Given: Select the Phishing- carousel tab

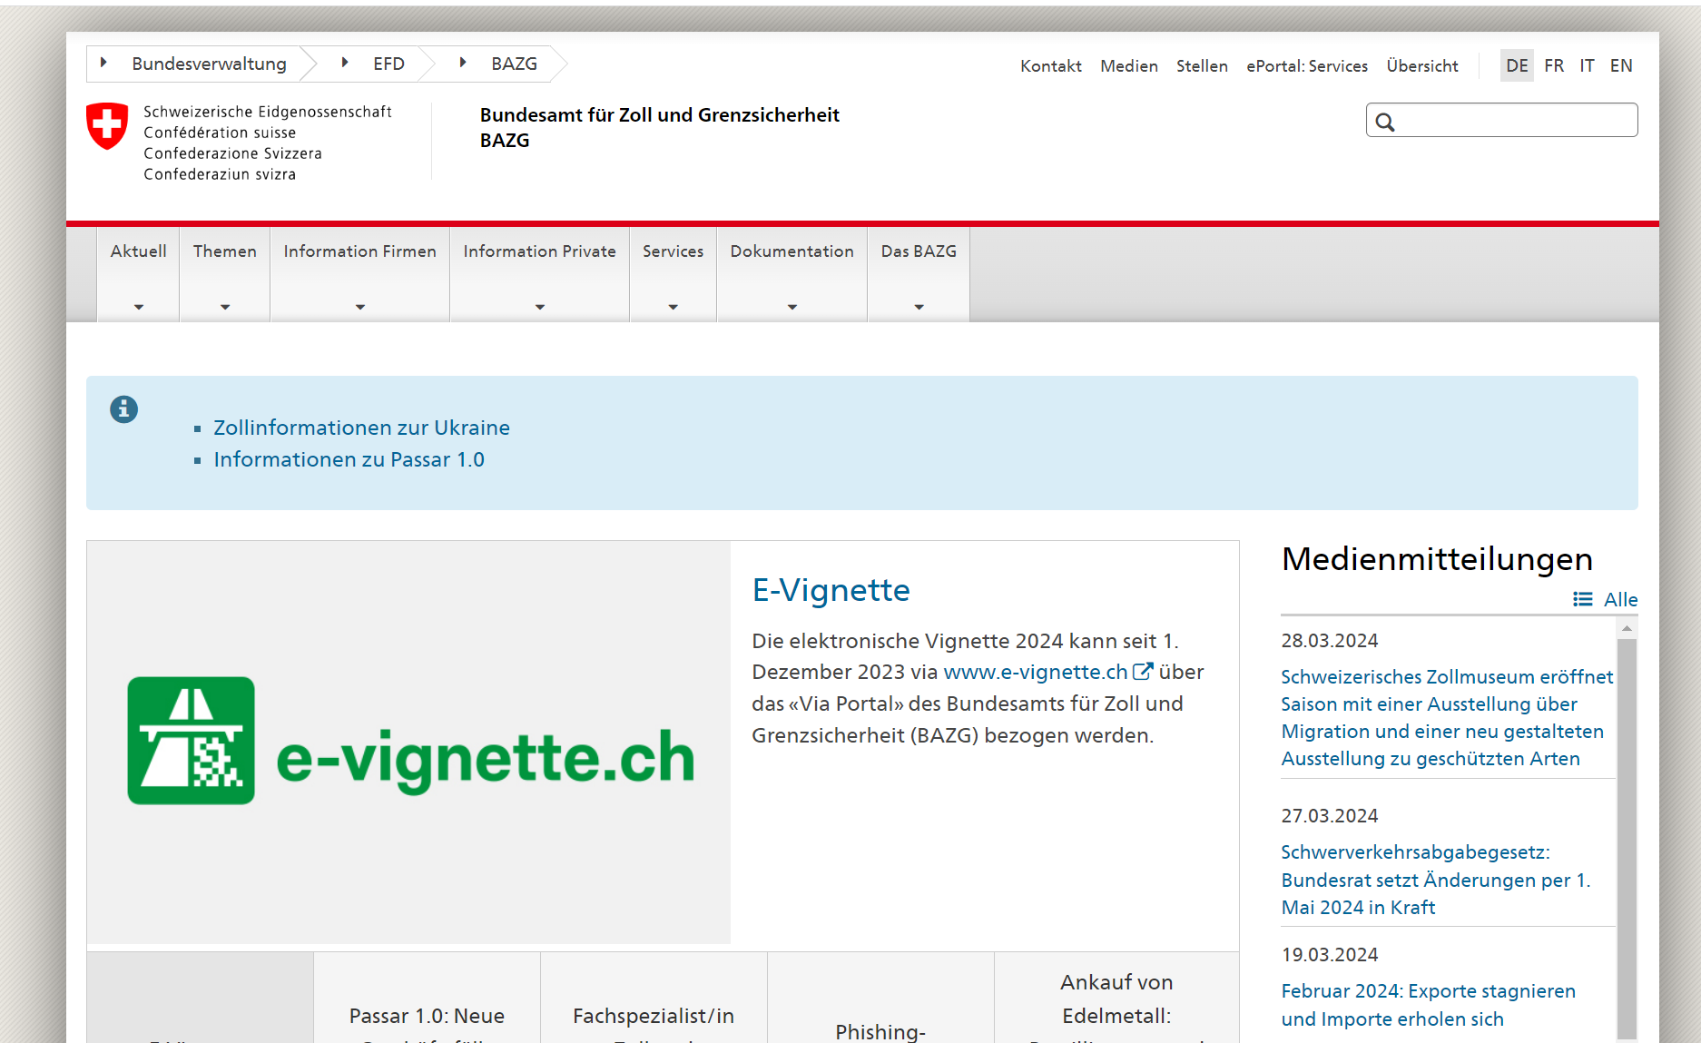Looking at the screenshot, I should pyautogui.click(x=880, y=999).
